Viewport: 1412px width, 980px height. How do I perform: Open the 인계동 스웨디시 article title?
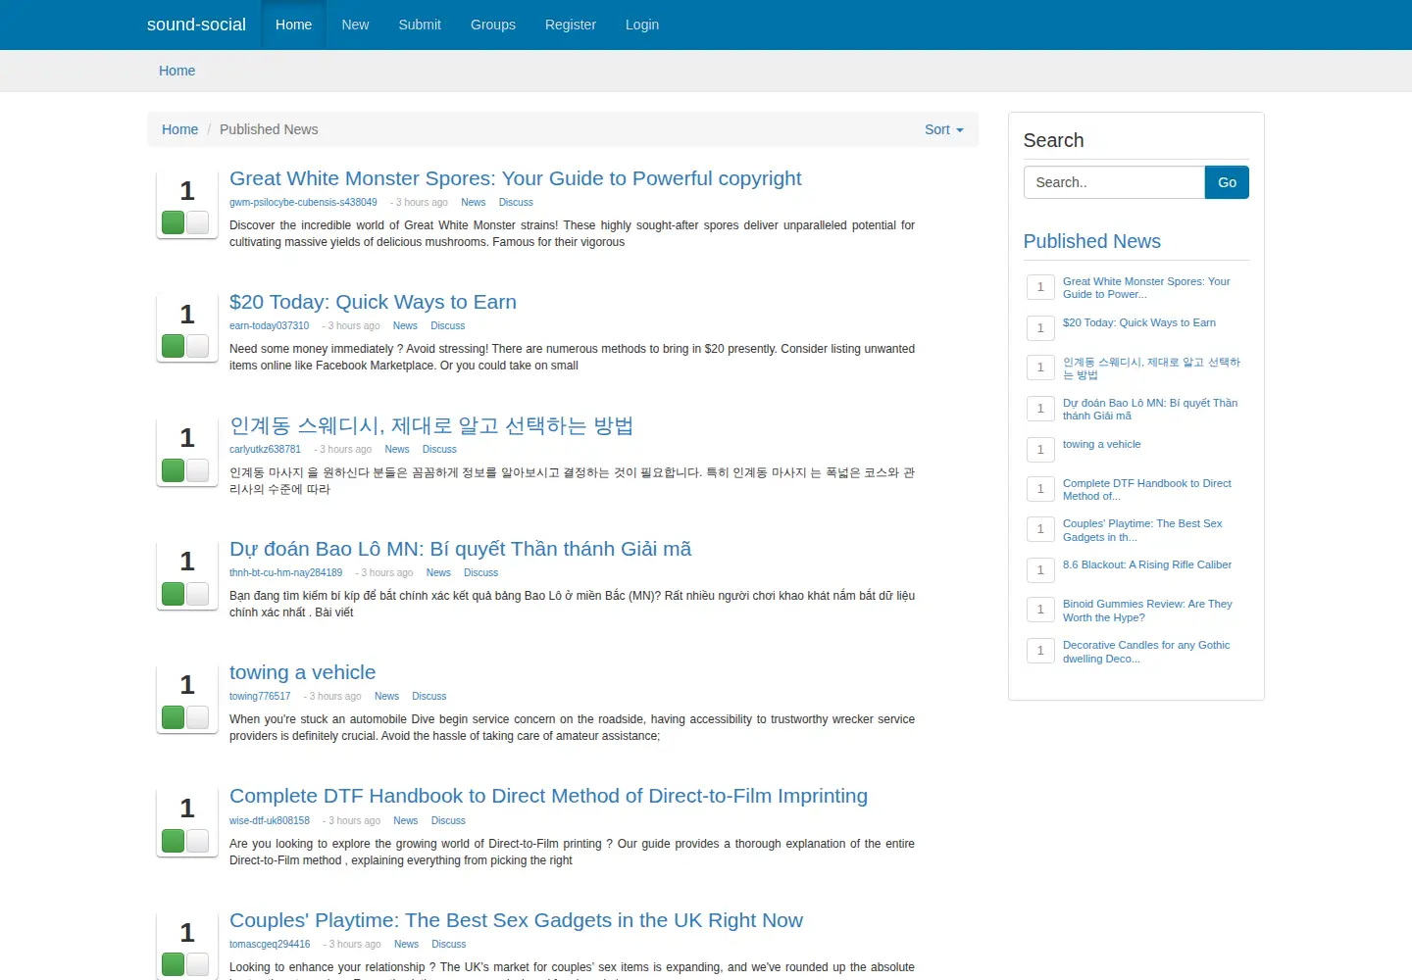[x=431, y=425]
